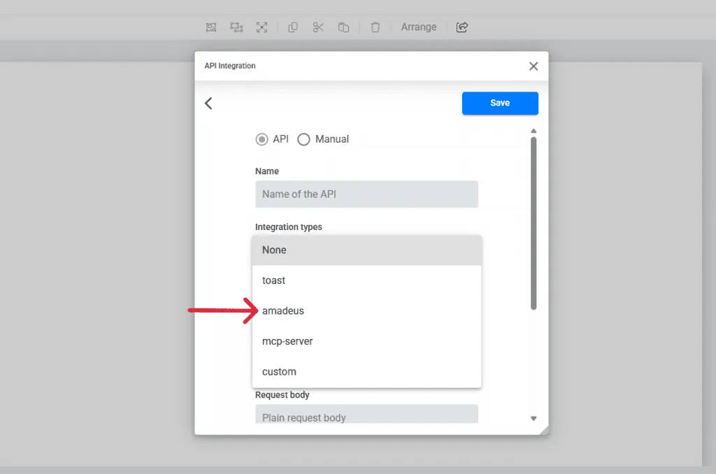Click the trash delete icon

tap(375, 27)
